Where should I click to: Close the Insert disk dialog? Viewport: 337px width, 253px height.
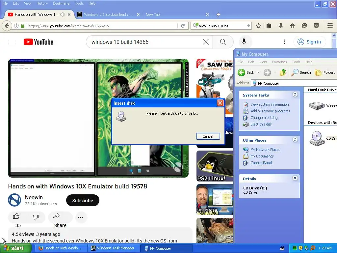click(x=220, y=103)
